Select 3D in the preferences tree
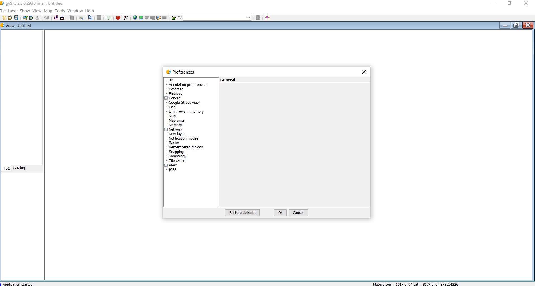This screenshot has height=286, width=535. tap(171, 80)
